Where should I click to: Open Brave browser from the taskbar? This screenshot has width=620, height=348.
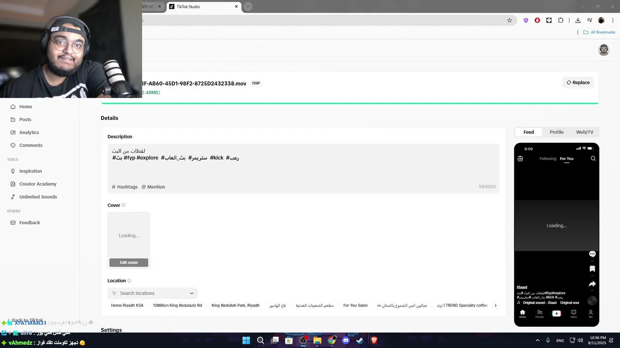coord(374,341)
